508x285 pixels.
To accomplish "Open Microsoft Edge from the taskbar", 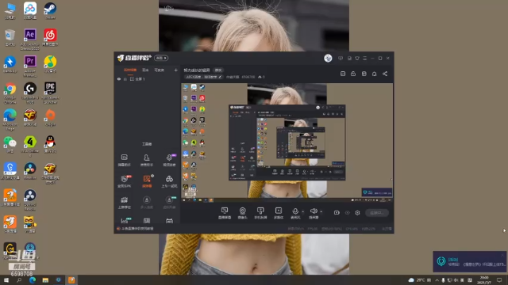I will (33, 280).
